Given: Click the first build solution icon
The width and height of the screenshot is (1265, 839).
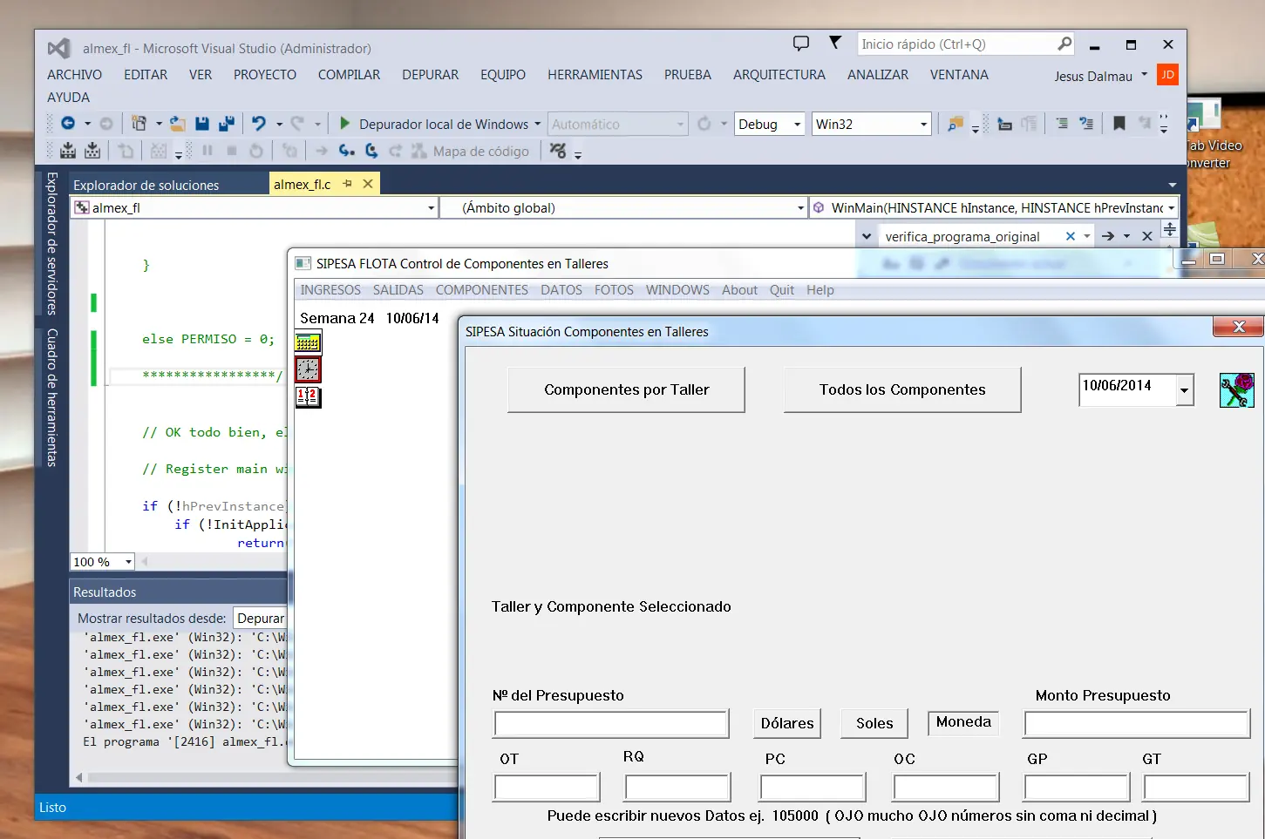Looking at the screenshot, I should tap(68, 151).
